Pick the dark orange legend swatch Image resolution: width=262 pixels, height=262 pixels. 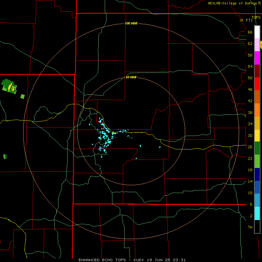click(257, 97)
